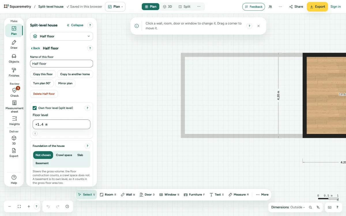The height and width of the screenshot is (216, 346).
Task: Select the Window tool
Action: (169, 195)
